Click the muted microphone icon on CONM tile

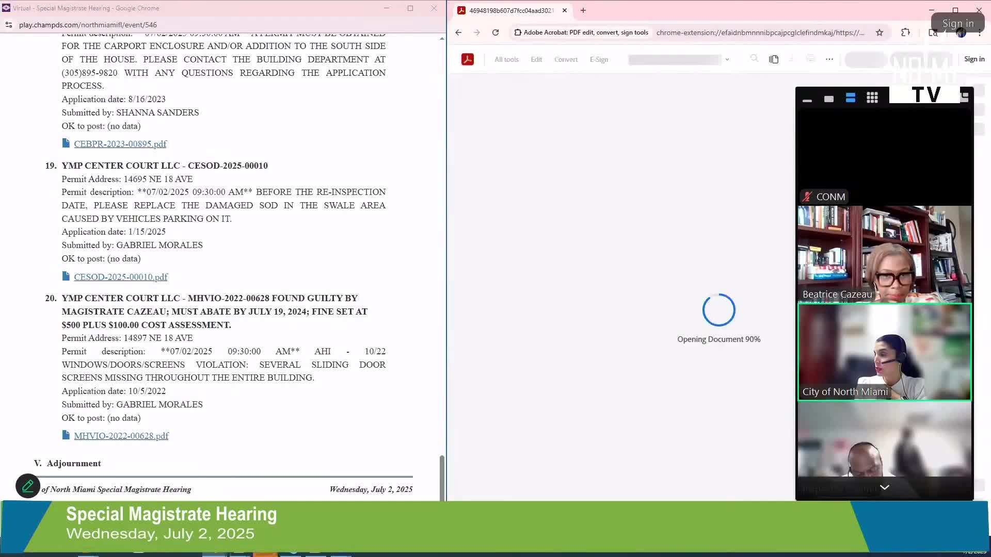click(x=807, y=196)
